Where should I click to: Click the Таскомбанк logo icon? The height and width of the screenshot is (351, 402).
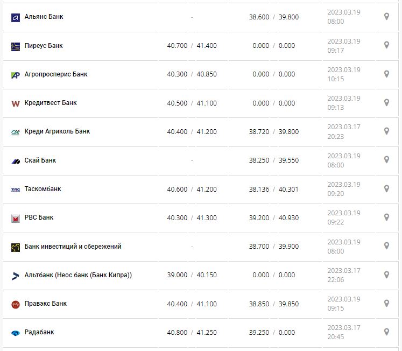click(15, 189)
